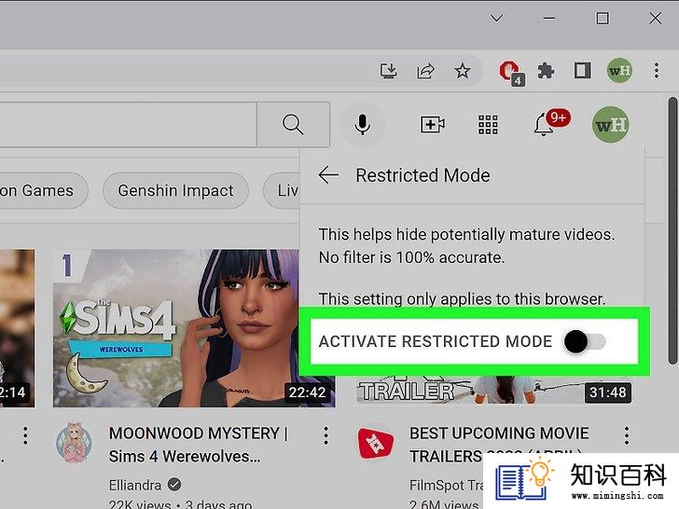Visit the Elliandra channel name link

135,485
